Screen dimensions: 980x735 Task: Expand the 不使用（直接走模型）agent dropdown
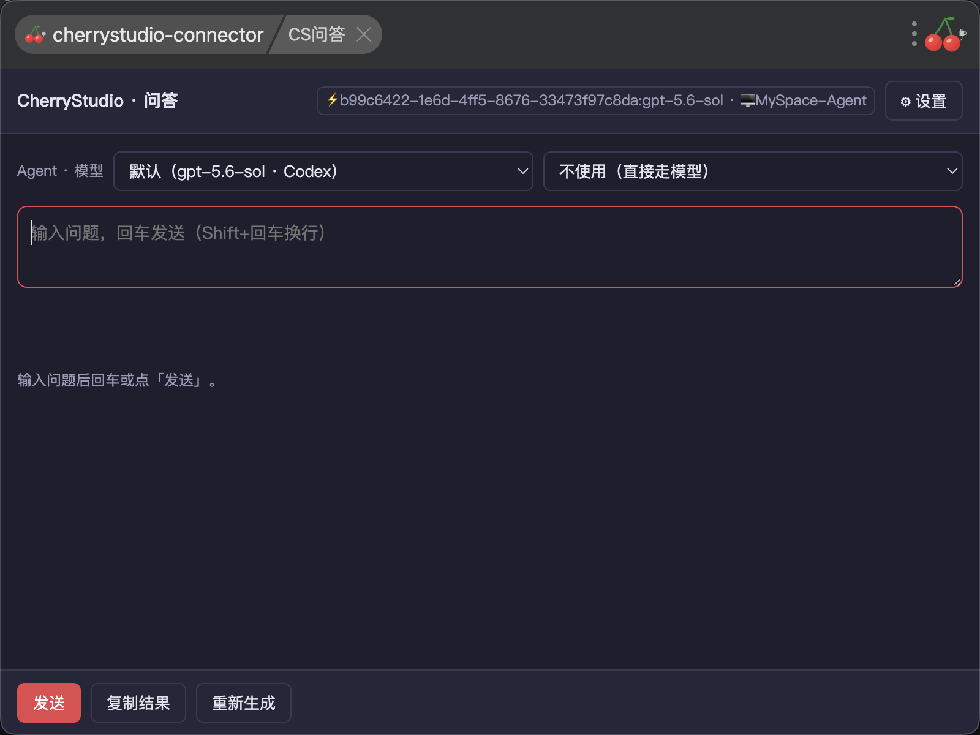[x=753, y=171]
